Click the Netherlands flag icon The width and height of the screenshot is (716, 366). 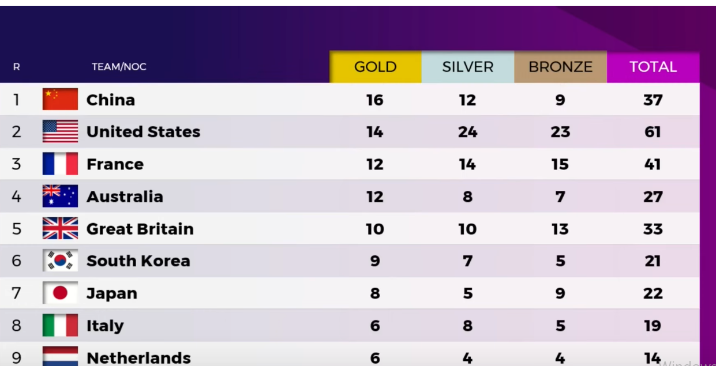[x=60, y=356]
